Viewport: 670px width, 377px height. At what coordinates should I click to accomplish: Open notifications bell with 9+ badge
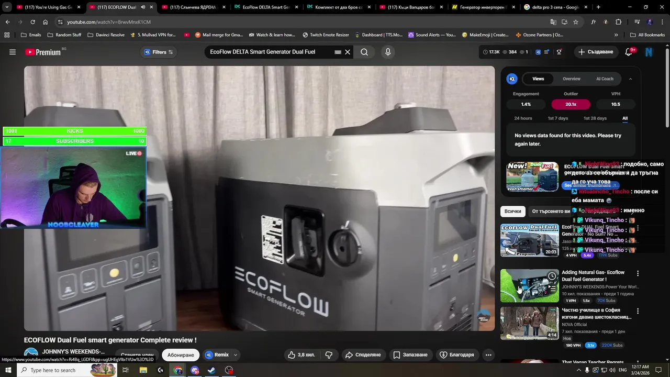click(x=629, y=52)
